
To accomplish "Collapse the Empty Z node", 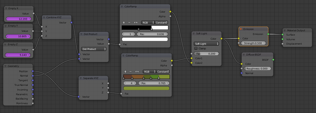I will (x=5, y=45).
